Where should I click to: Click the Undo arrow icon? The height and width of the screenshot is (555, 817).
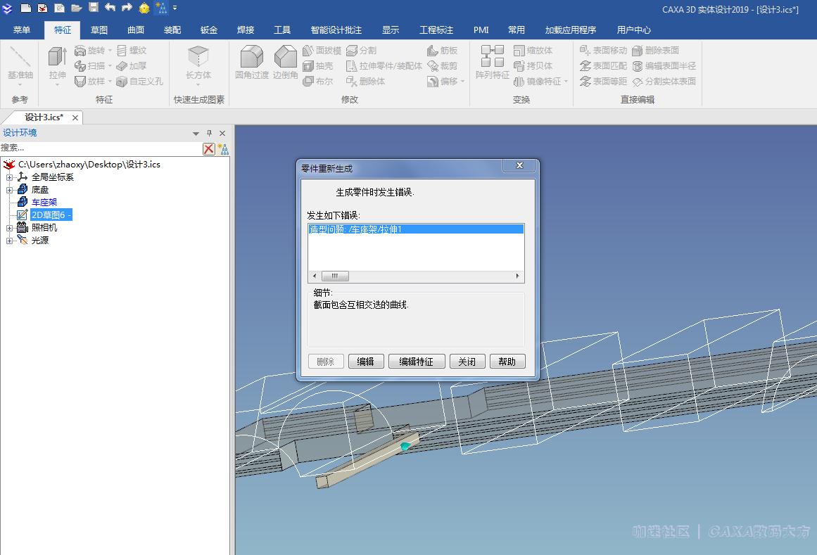[x=110, y=7]
